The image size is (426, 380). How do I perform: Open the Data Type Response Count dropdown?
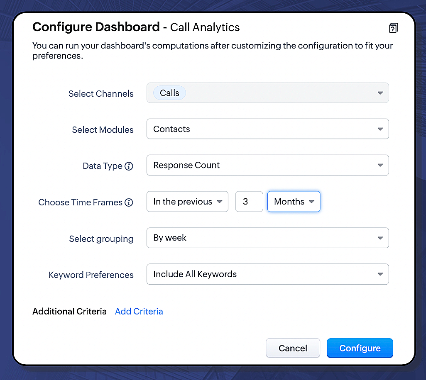pos(267,165)
